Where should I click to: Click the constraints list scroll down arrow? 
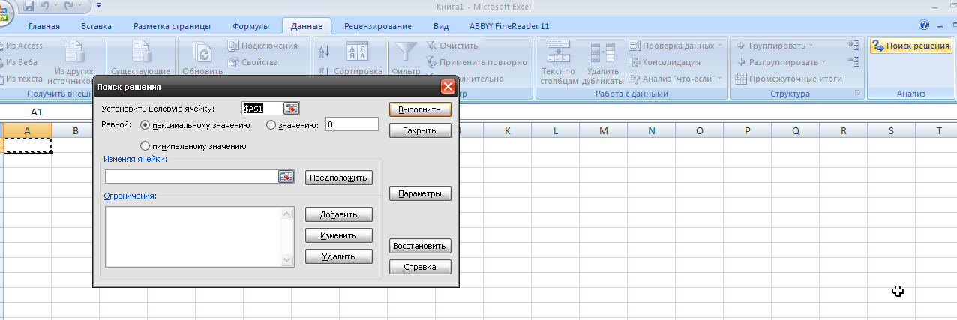pyautogui.click(x=286, y=260)
